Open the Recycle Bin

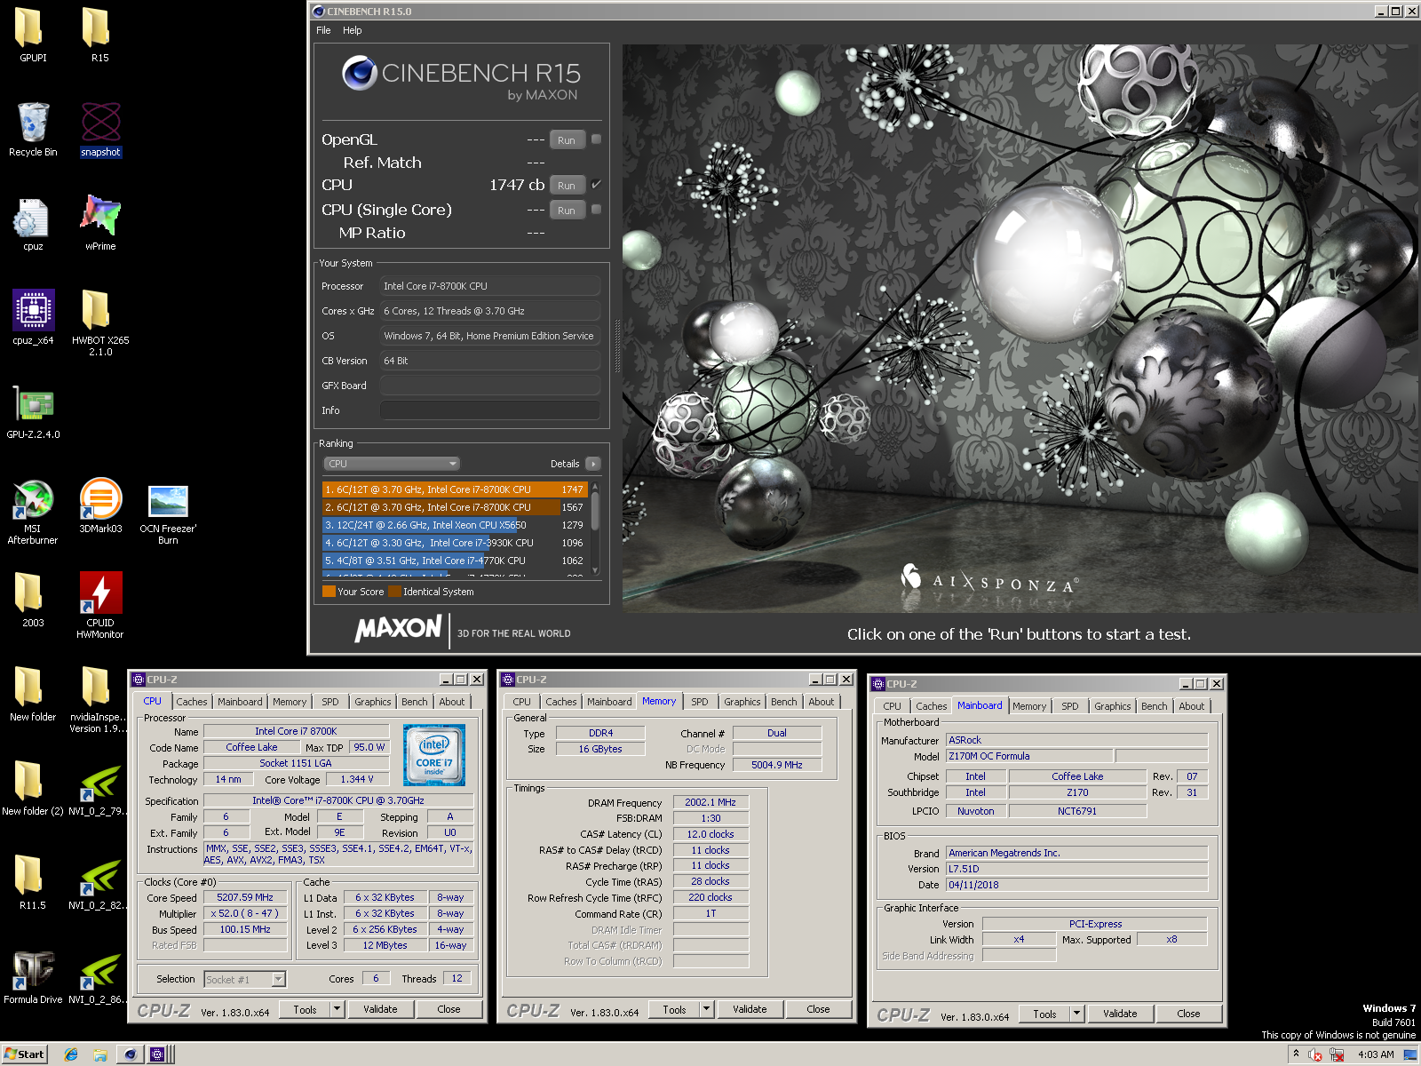pyautogui.click(x=33, y=129)
